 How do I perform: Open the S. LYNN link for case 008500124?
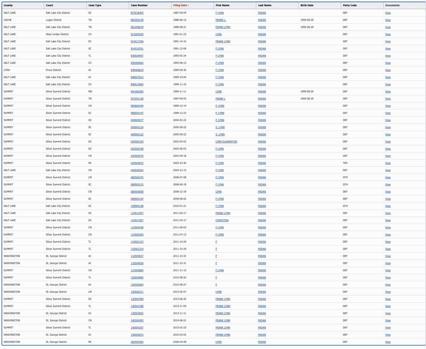point(220,127)
